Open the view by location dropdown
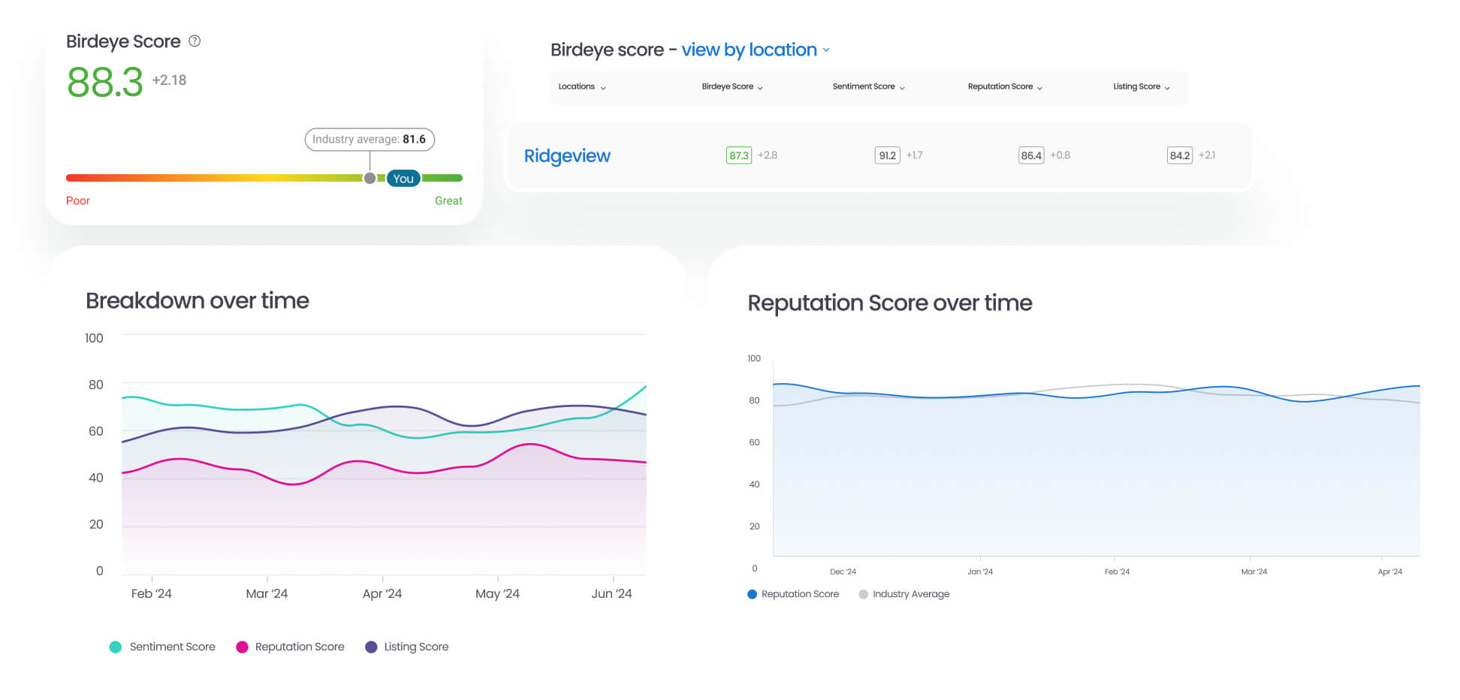This screenshot has width=1460, height=700. pyautogui.click(x=749, y=50)
